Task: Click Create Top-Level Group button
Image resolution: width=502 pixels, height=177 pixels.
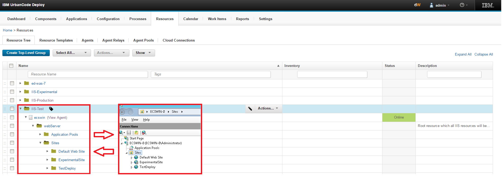Action: click(x=26, y=53)
